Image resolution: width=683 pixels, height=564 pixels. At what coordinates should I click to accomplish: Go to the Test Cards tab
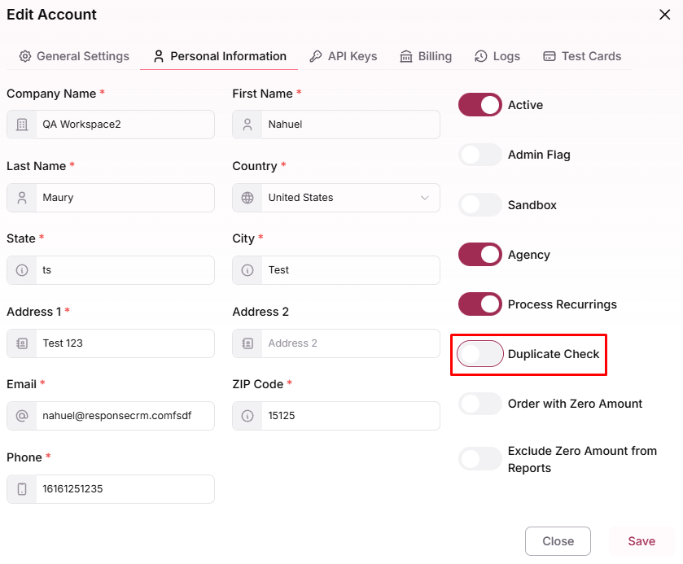[582, 56]
